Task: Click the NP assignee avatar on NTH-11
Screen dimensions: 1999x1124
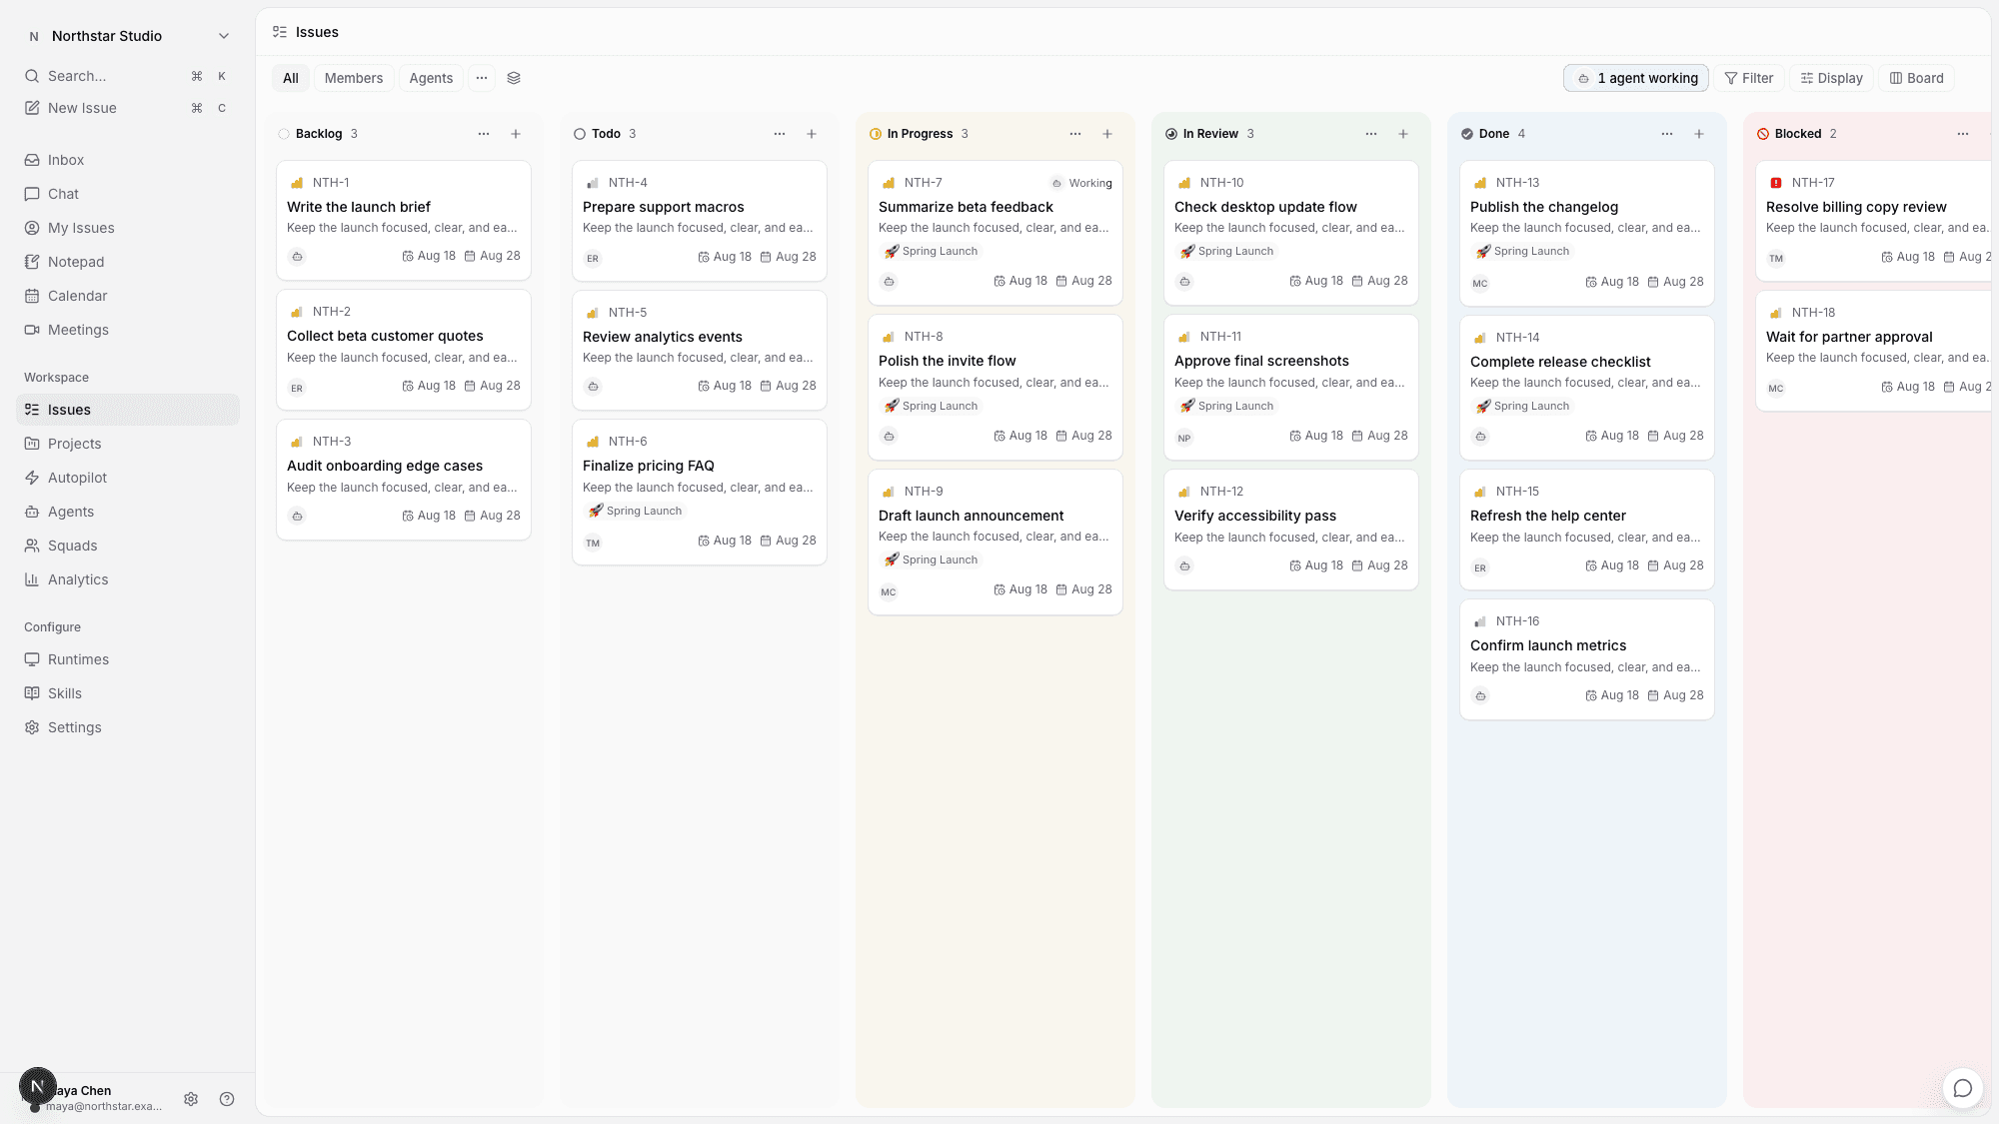Action: [1184, 438]
